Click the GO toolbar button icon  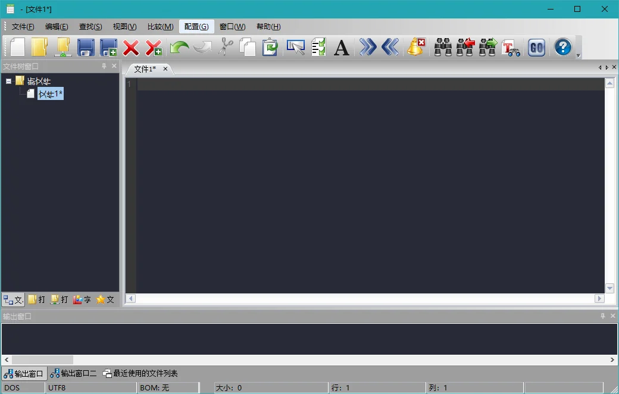coord(536,48)
